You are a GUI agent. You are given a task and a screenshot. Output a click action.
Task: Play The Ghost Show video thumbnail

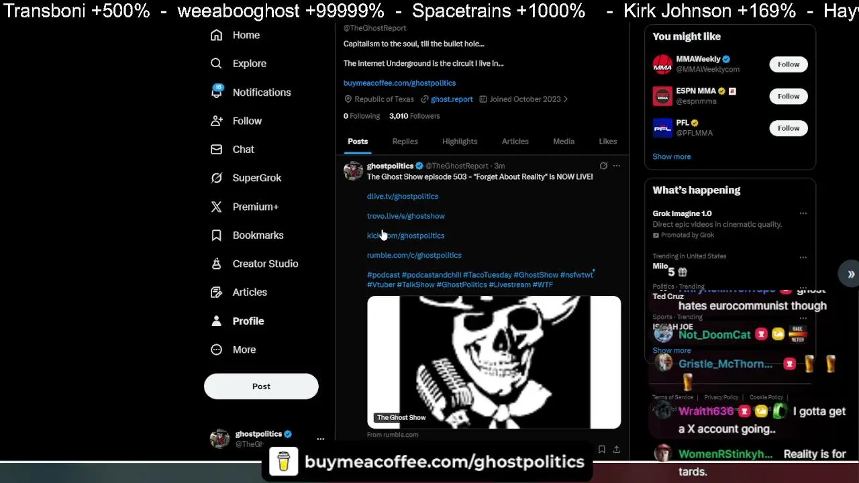(x=494, y=362)
